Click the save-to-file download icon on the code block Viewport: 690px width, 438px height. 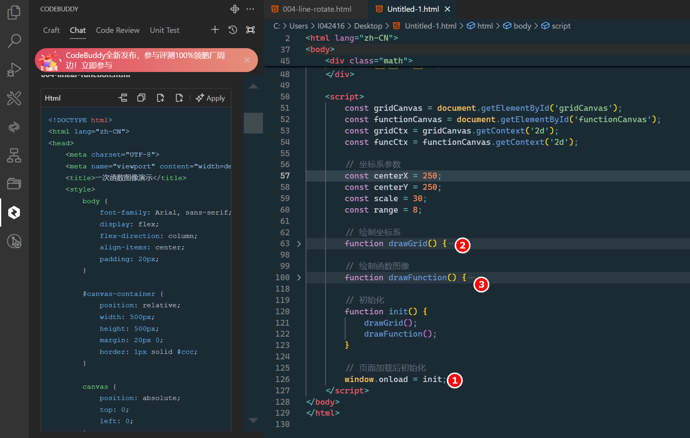tap(179, 98)
